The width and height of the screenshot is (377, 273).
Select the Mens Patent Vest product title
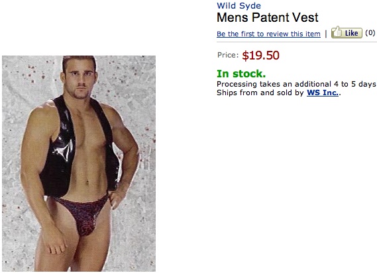click(268, 17)
